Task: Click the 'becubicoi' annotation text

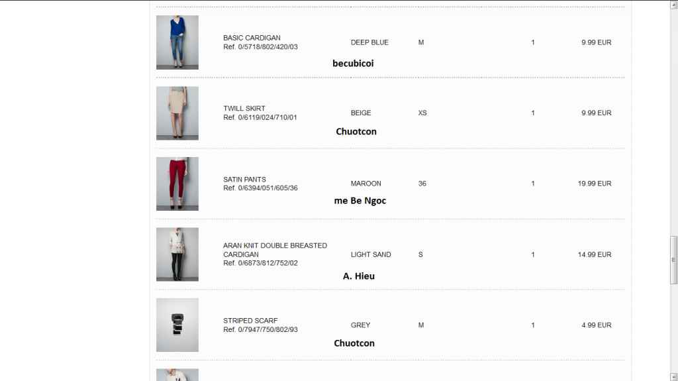Action: click(353, 64)
